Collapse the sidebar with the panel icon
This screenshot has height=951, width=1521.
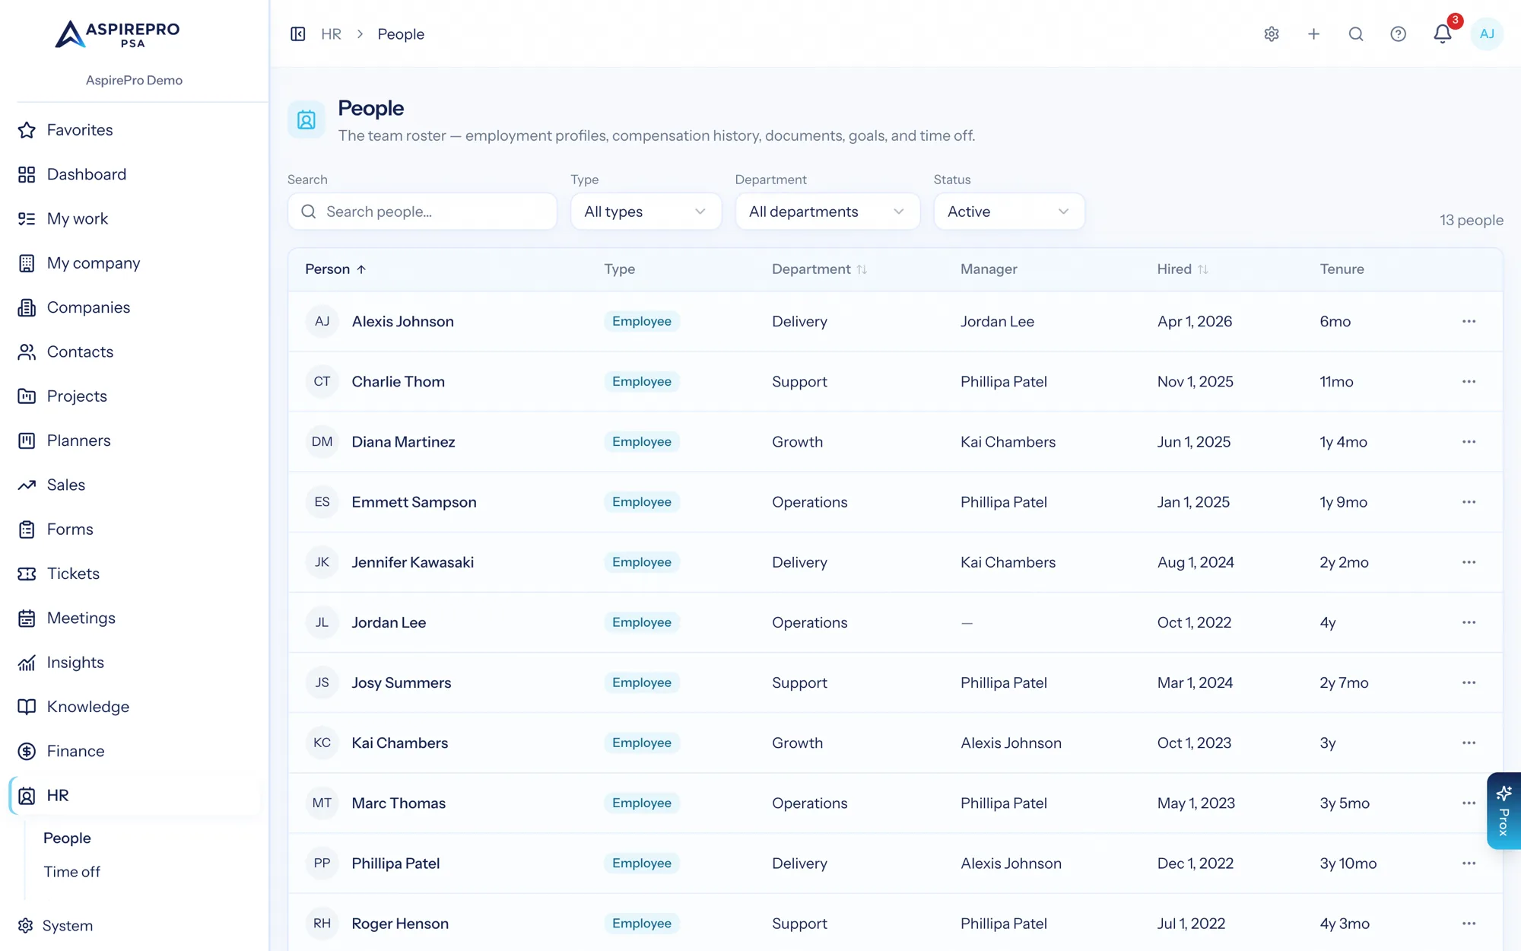[298, 34]
